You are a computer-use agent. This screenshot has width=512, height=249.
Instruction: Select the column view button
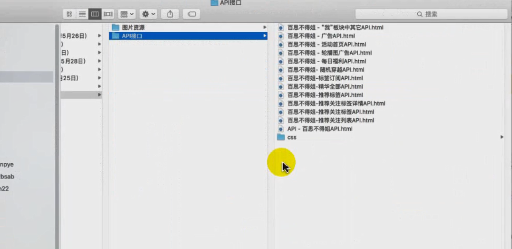click(x=95, y=14)
